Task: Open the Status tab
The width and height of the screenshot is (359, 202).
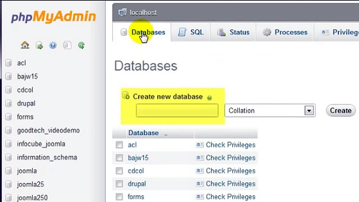Action: pyautogui.click(x=233, y=32)
